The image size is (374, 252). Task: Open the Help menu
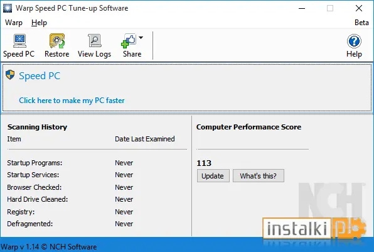coord(39,23)
